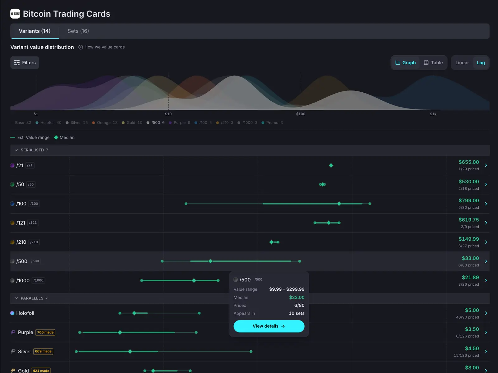Click the $21.89 value

470,278
